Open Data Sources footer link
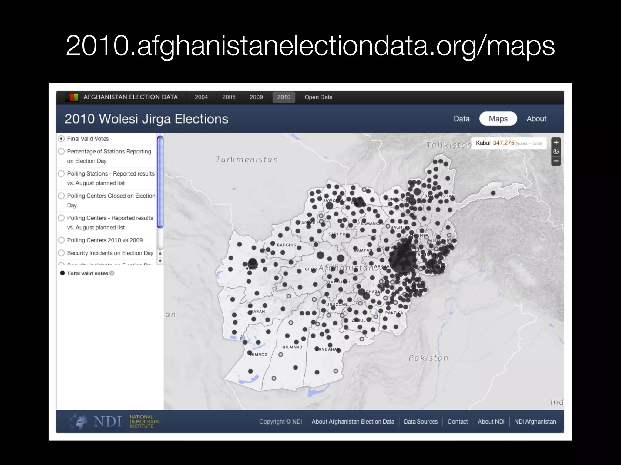 pos(421,422)
